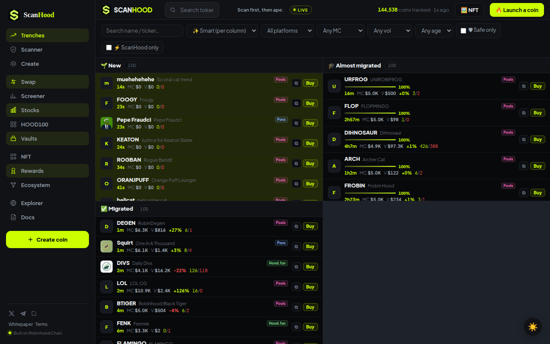Copy address of FLOP coin
The image size is (550, 344).
click(524, 113)
